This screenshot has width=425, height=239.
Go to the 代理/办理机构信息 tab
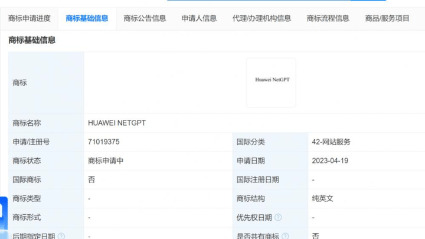(x=261, y=18)
